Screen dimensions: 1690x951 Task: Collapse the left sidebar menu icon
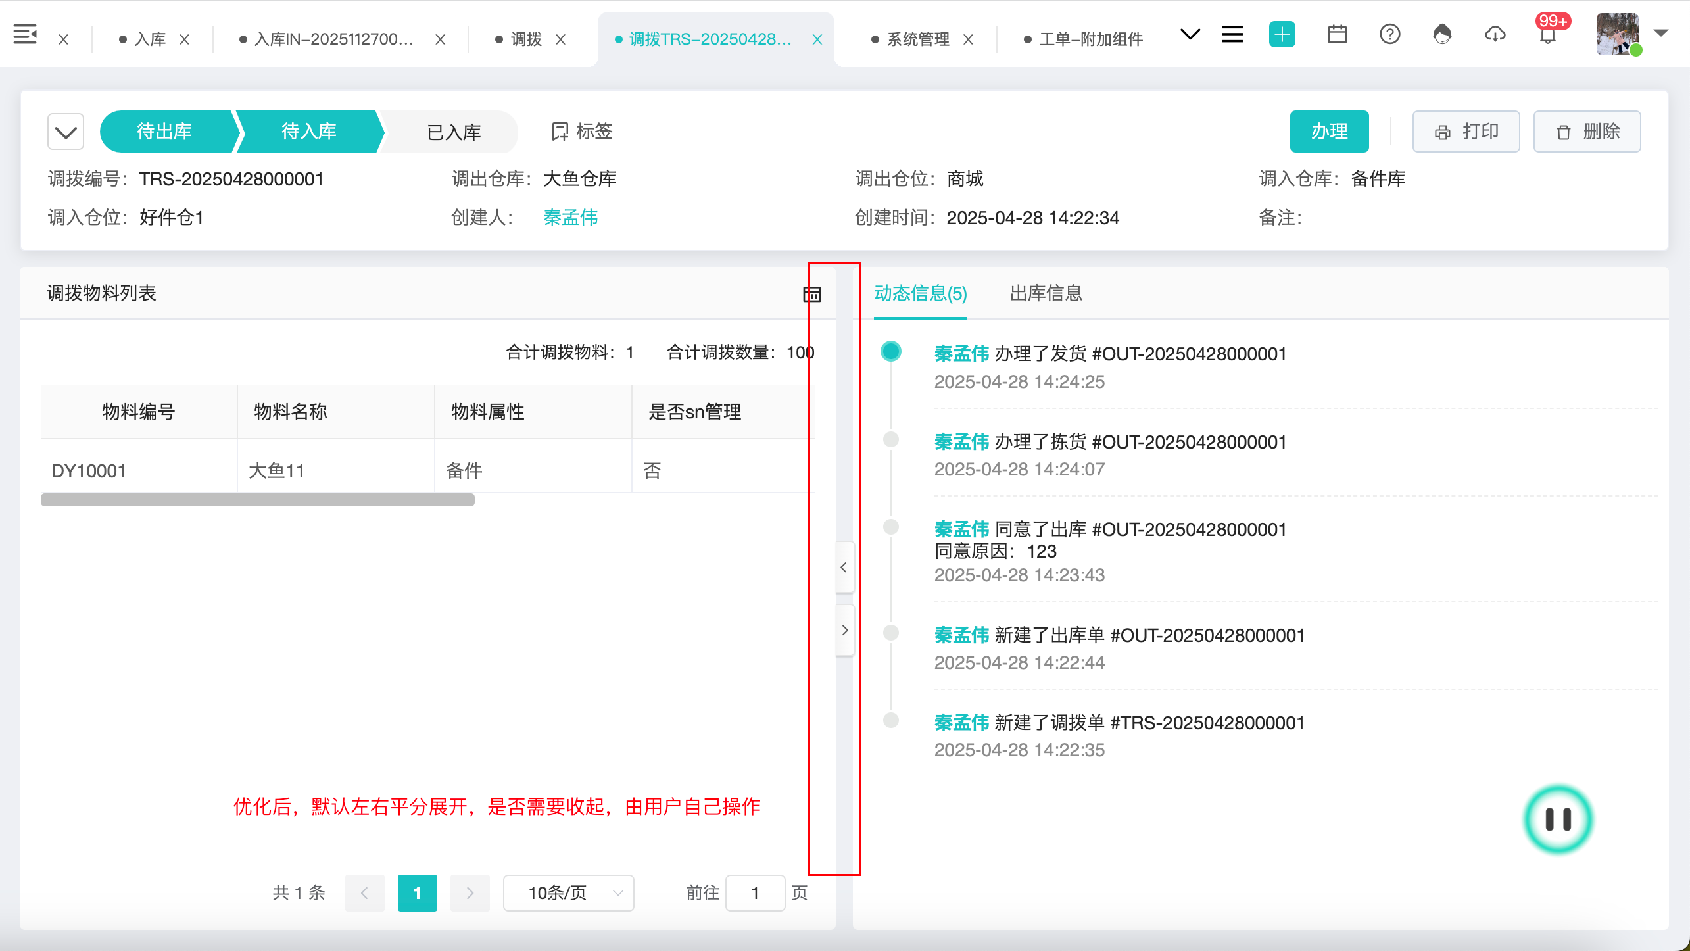click(x=25, y=34)
